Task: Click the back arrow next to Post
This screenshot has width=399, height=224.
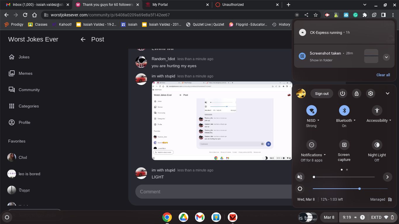Action: (83, 39)
